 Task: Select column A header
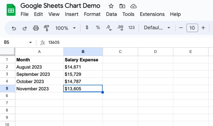39,51
